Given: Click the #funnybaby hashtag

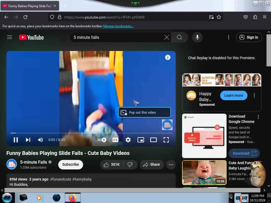Looking at the screenshot, I should click(x=82, y=179).
